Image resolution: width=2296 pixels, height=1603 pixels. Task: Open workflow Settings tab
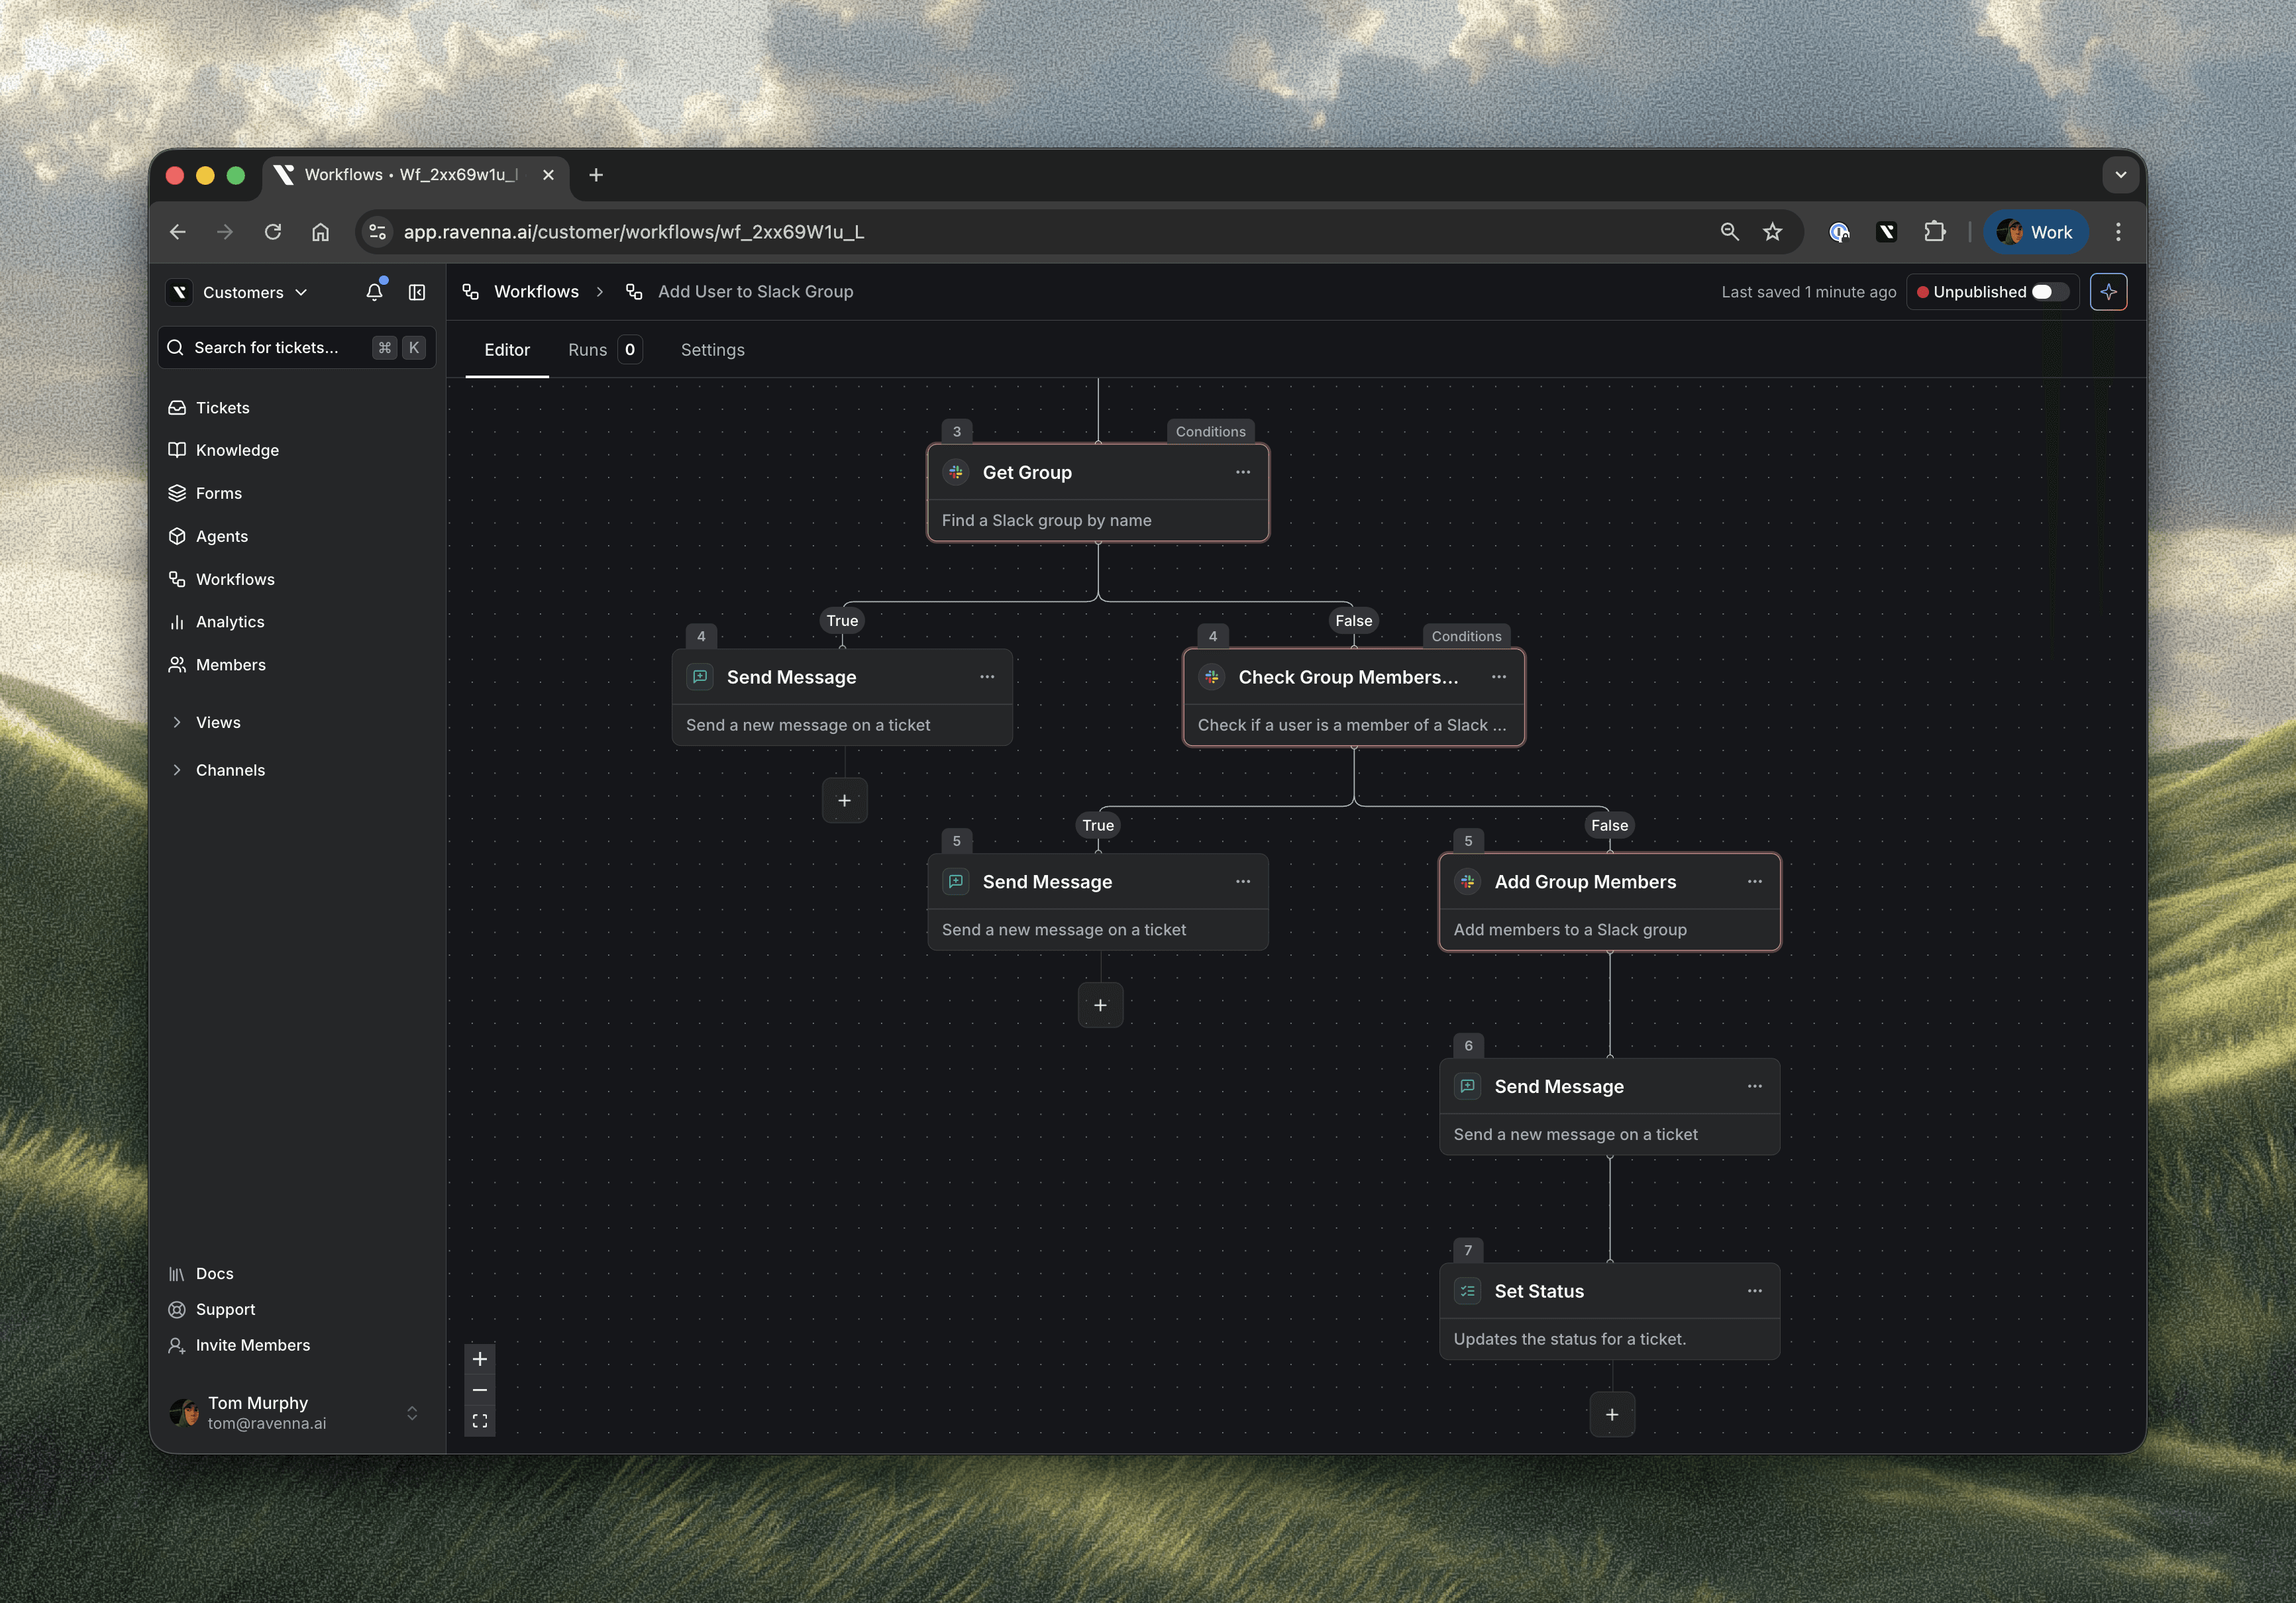(713, 350)
